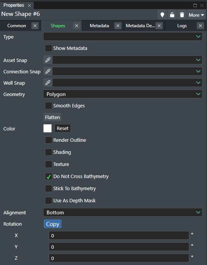Open the white Color swatch
Image resolution: width=207 pixels, height=265 pixels.
[48, 129]
